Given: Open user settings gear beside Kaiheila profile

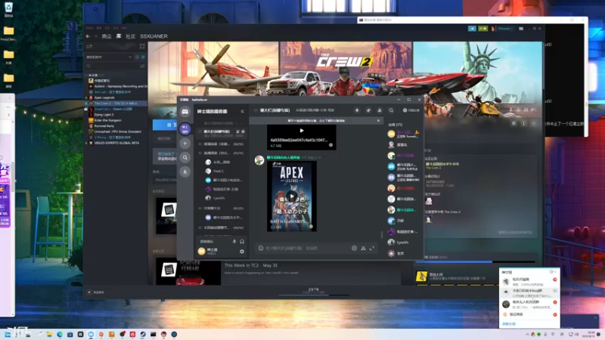Looking at the screenshot, I should pyautogui.click(x=242, y=252).
